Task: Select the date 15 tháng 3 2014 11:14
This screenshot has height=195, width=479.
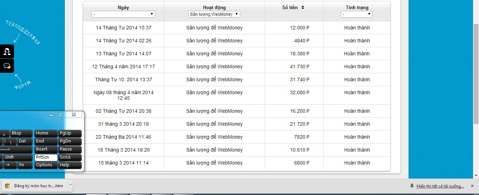Action: pos(123,163)
